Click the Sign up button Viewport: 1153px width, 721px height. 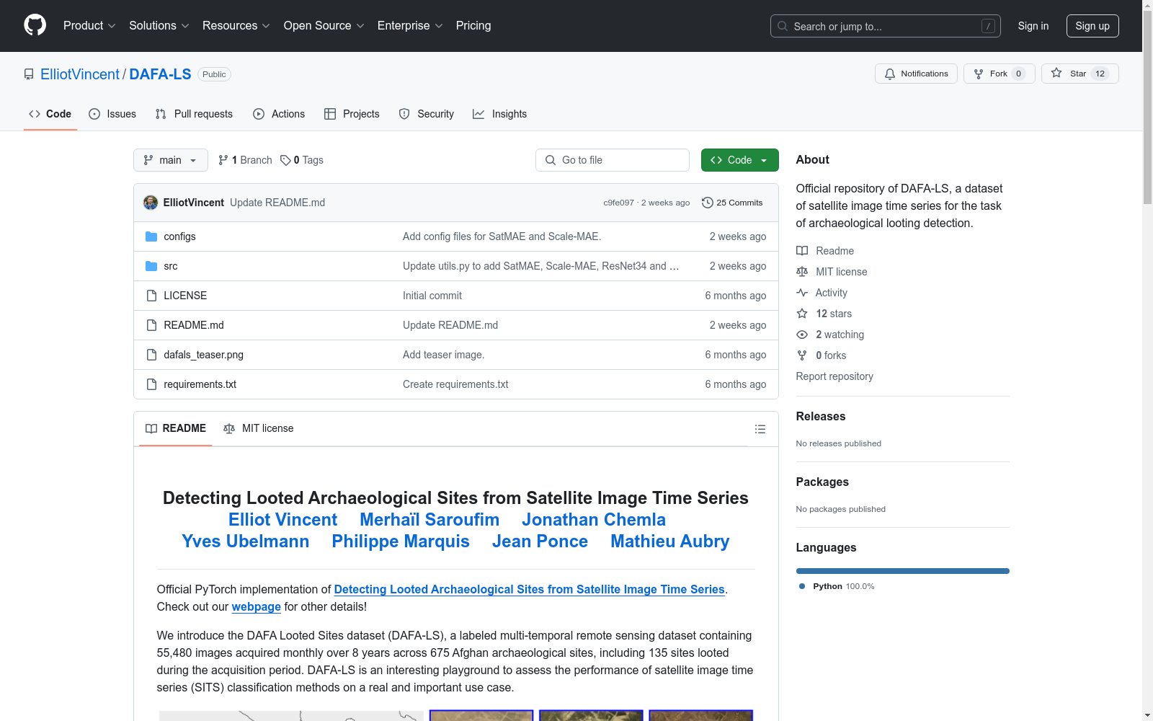(x=1092, y=26)
